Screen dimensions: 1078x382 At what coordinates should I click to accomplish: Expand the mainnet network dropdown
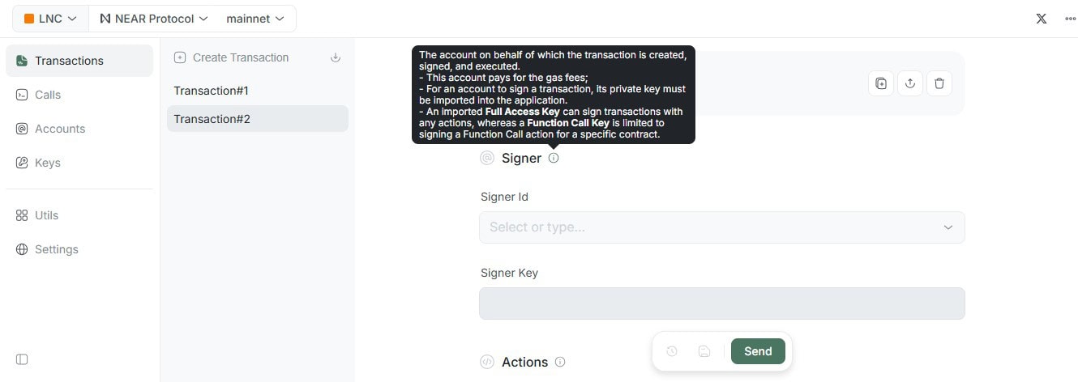coord(255,19)
